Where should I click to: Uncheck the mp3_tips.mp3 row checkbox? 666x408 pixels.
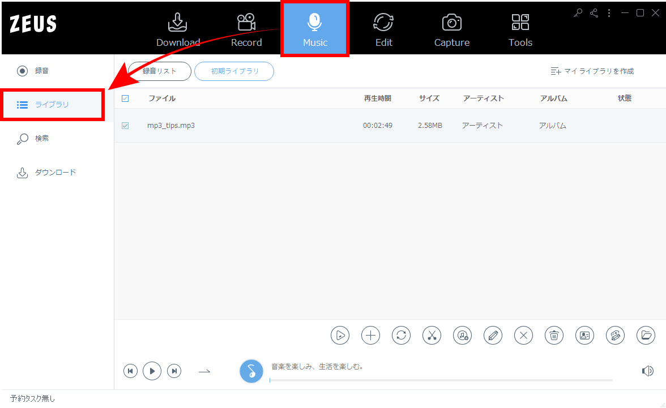(125, 126)
